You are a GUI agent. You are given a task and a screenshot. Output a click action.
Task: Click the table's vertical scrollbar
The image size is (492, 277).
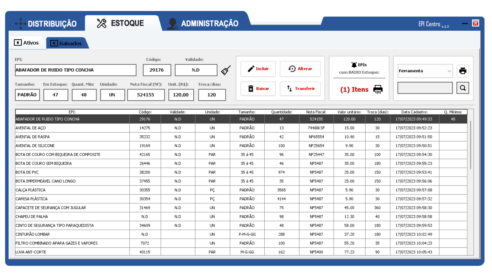470,145
